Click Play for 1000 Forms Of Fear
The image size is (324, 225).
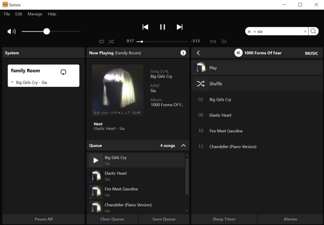[257, 68]
